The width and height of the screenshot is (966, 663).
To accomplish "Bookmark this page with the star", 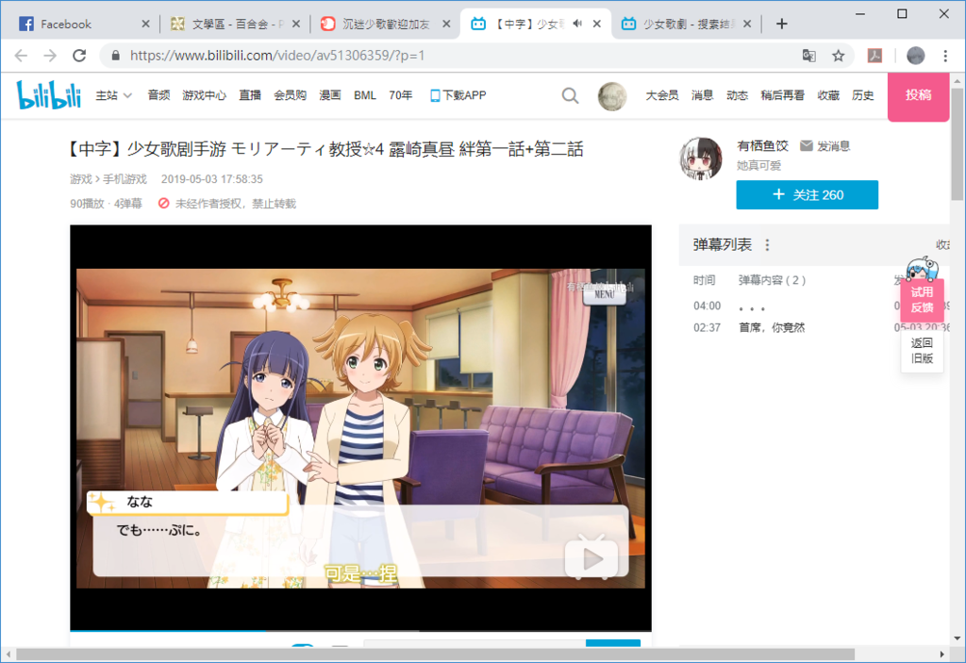I will [838, 56].
